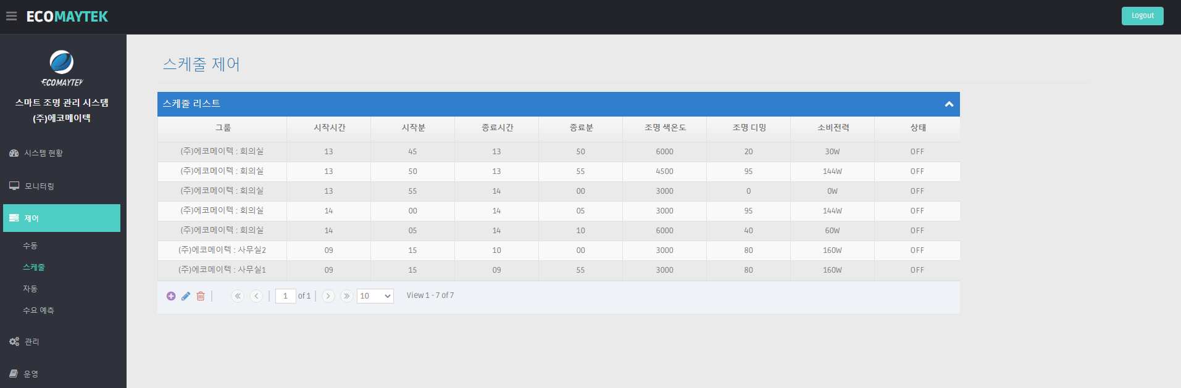Sort by the 종료분 column header

(x=581, y=128)
